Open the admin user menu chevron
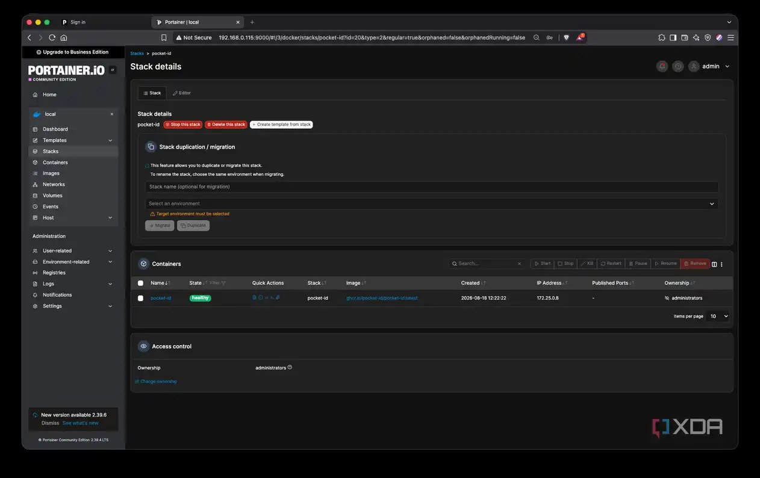 (x=727, y=66)
